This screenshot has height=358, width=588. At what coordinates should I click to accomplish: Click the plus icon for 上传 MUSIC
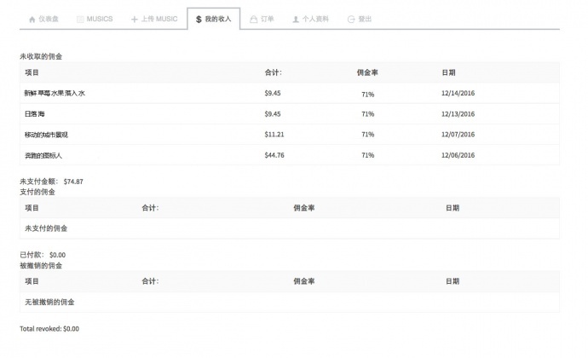click(x=134, y=18)
